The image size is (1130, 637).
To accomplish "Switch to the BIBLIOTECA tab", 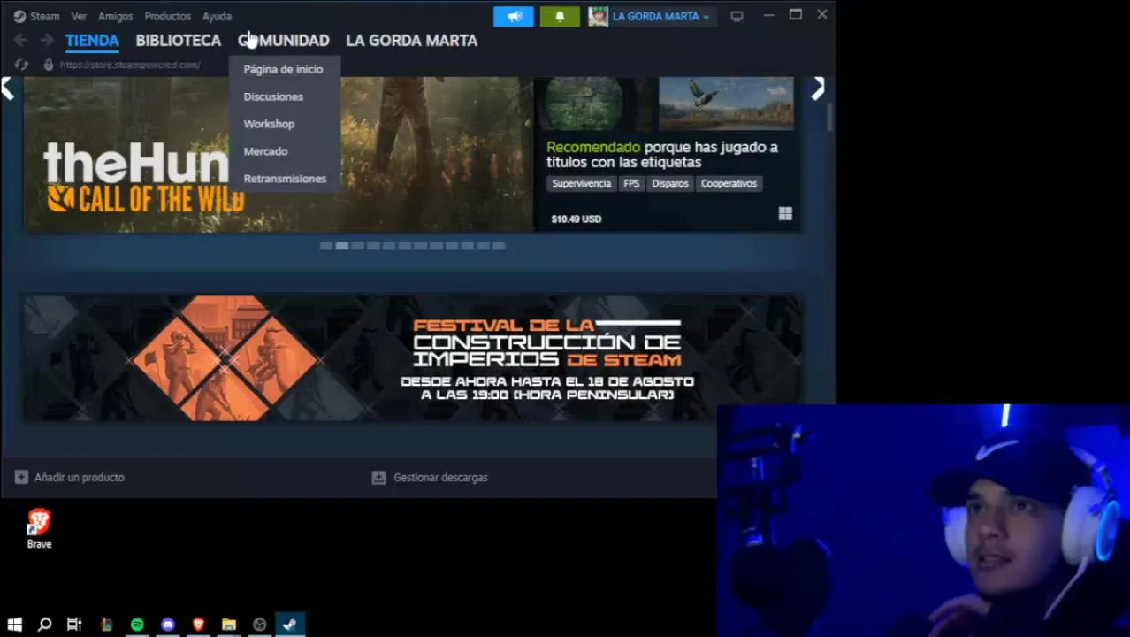I will [x=178, y=41].
